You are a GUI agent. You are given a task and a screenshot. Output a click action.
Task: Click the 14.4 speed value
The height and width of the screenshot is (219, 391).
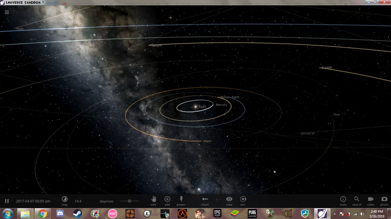pyautogui.click(x=78, y=201)
